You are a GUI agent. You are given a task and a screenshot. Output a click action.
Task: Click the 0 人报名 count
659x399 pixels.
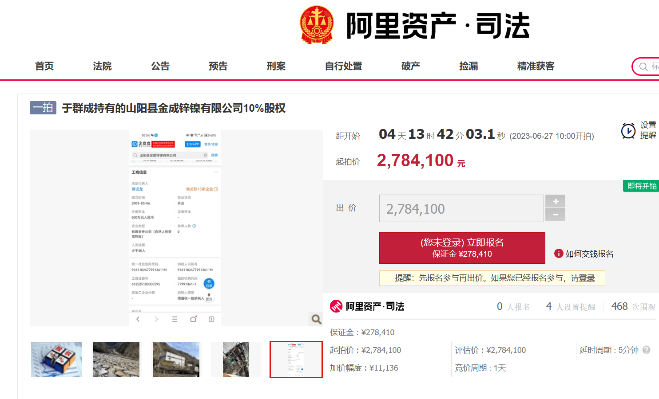[513, 306]
